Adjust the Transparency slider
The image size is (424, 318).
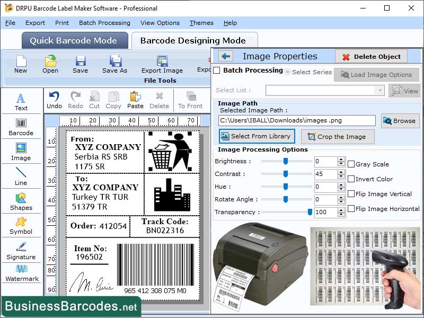pos(310,211)
